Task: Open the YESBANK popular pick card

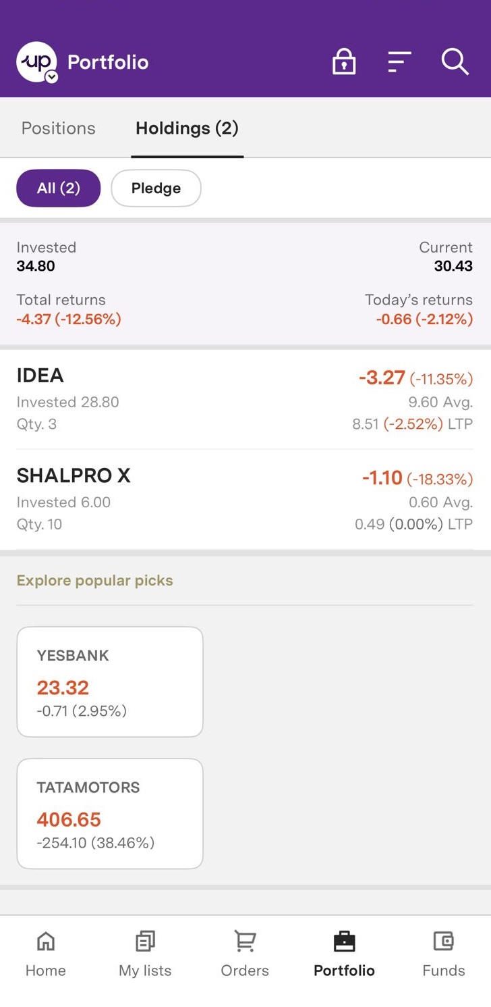Action: tap(110, 681)
